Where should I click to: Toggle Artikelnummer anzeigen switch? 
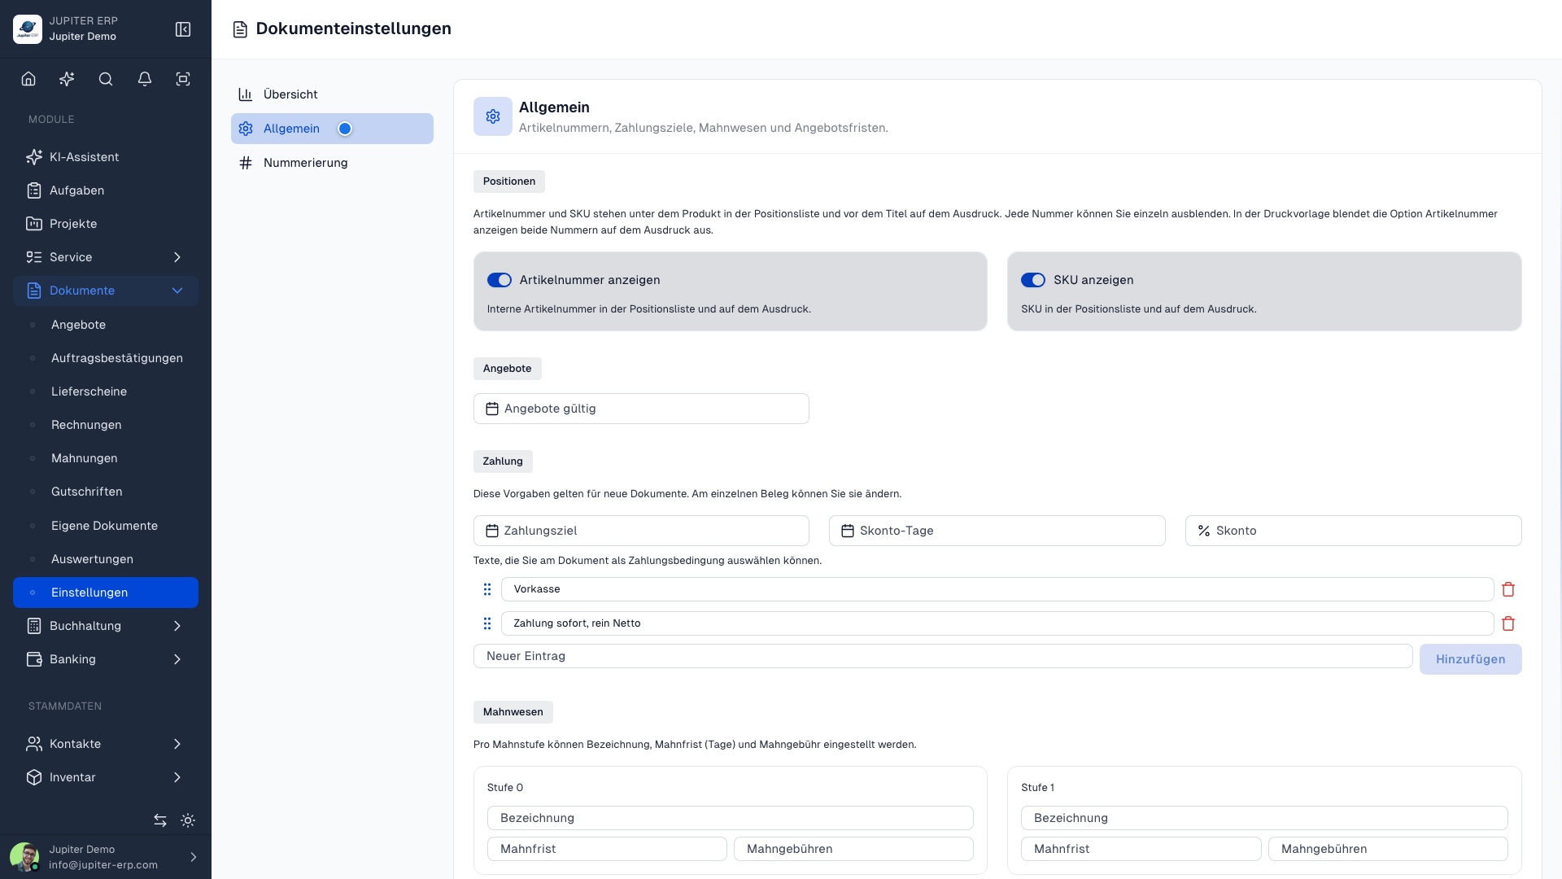[500, 280]
